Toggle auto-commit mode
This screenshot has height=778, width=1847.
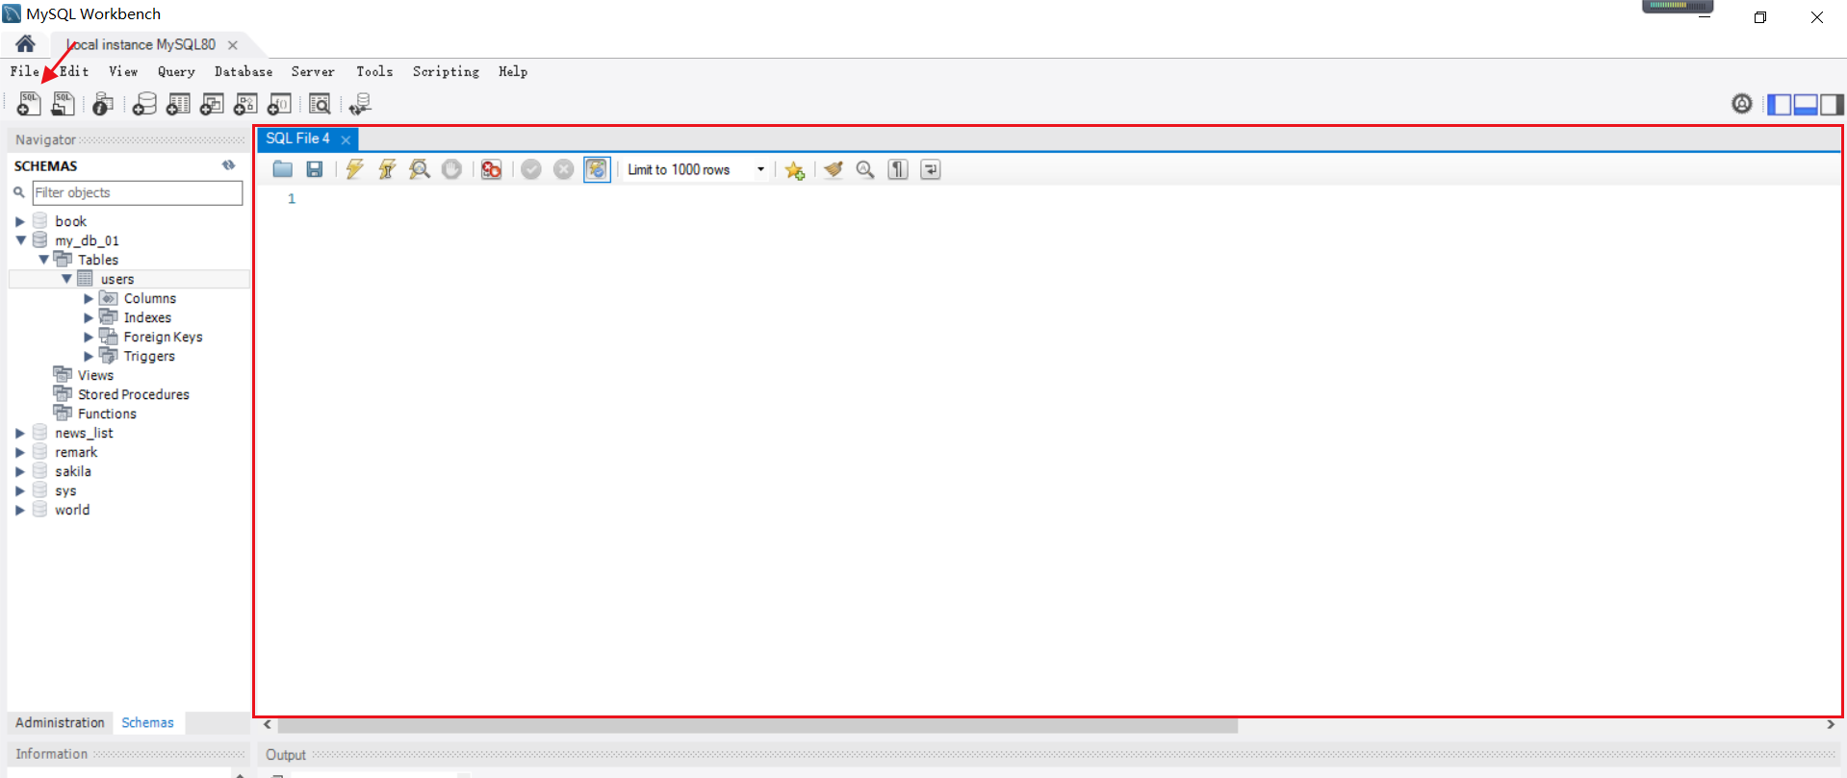pos(597,169)
